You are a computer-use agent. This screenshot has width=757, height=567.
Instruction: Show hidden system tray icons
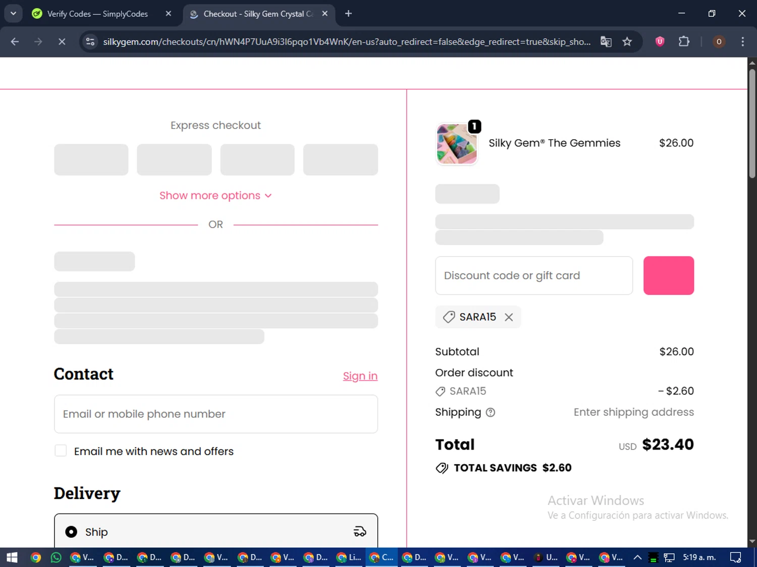tap(637, 557)
